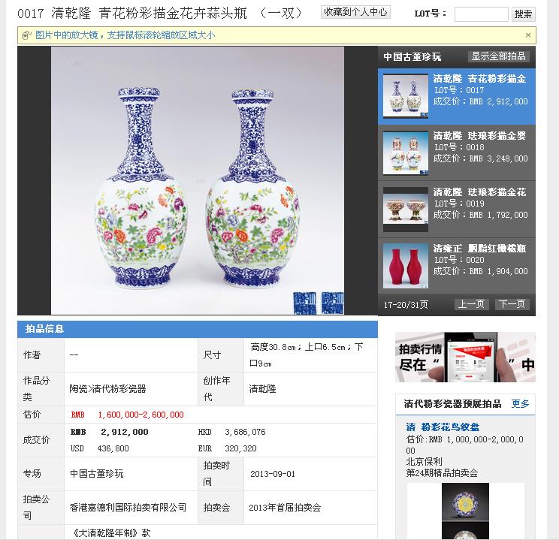Select LOT 0017 vase pair thumbnail

tap(405, 96)
